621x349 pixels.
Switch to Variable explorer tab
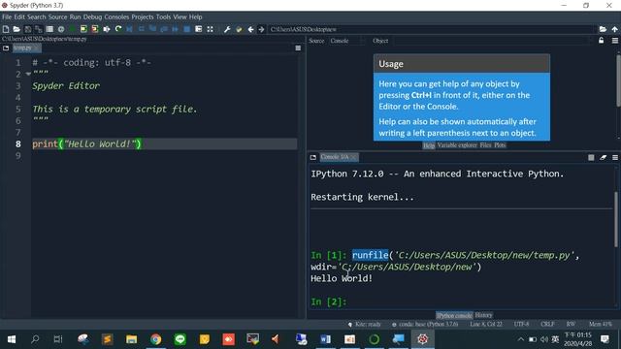point(457,145)
